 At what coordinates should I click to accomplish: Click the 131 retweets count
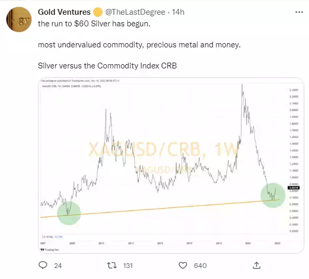tap(128, 266)
